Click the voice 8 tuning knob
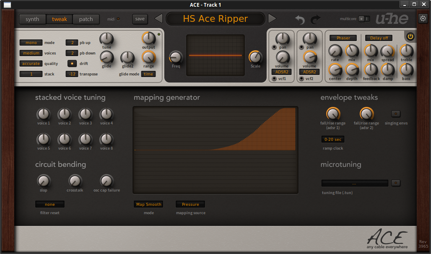Viewport: 431px width, 254px height. [106, 139]
